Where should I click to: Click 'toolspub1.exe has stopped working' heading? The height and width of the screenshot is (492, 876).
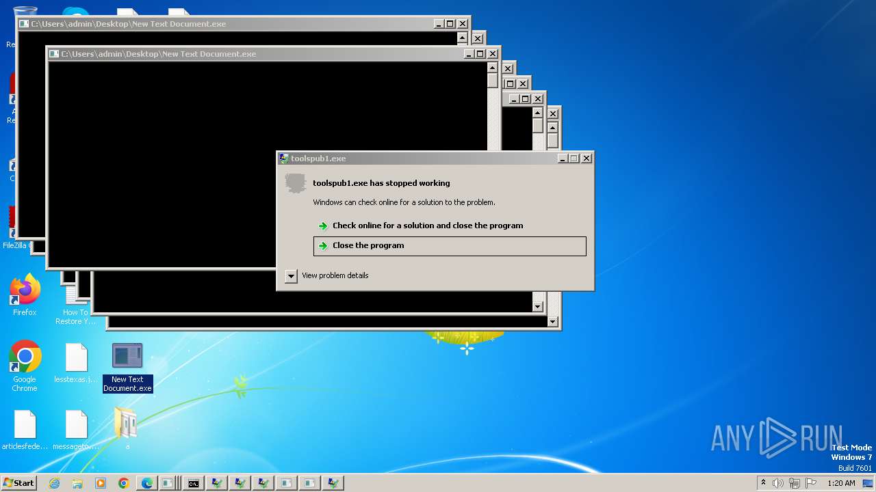[x=381, y=183]
